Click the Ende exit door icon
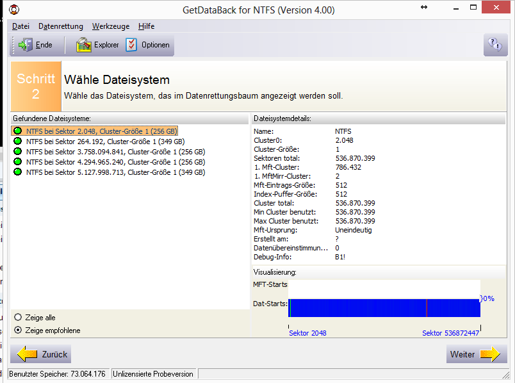Screen dimensions: 515x383 (25, 45)
